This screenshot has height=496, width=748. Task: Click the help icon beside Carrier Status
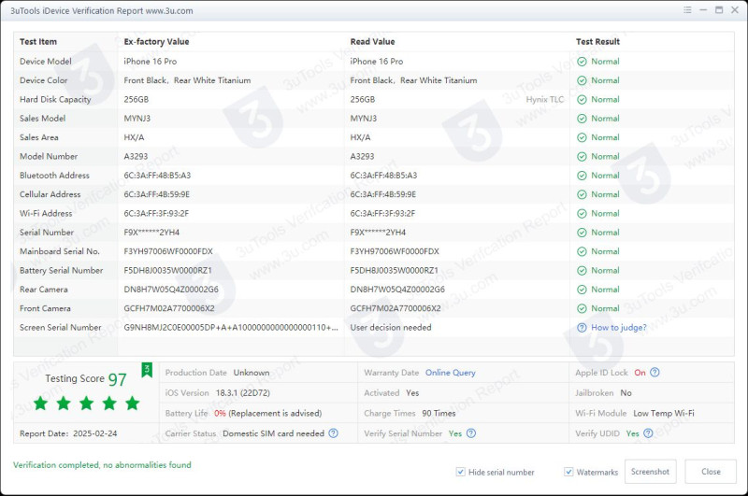click(x=334, y=433)
